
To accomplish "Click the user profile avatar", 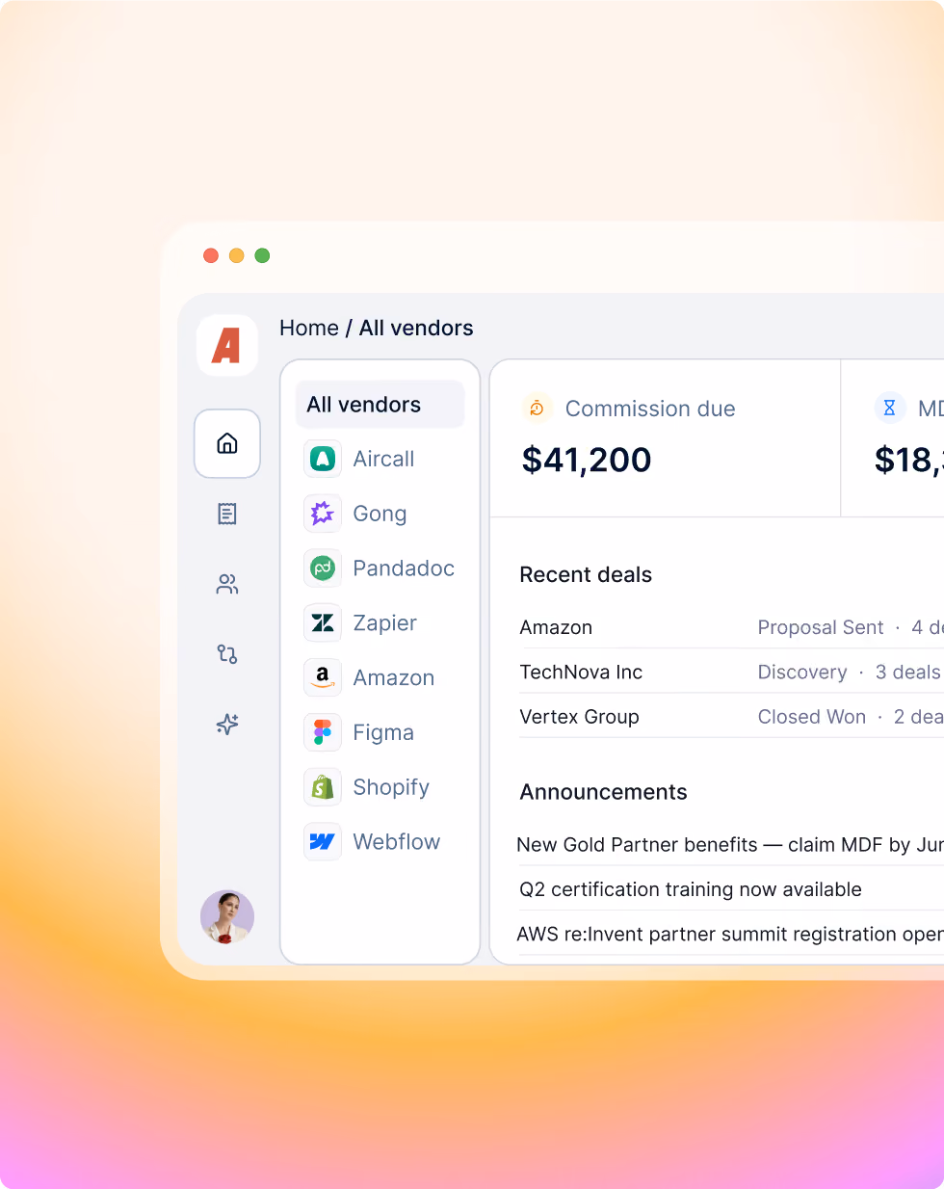I will (x=227, y=916).
